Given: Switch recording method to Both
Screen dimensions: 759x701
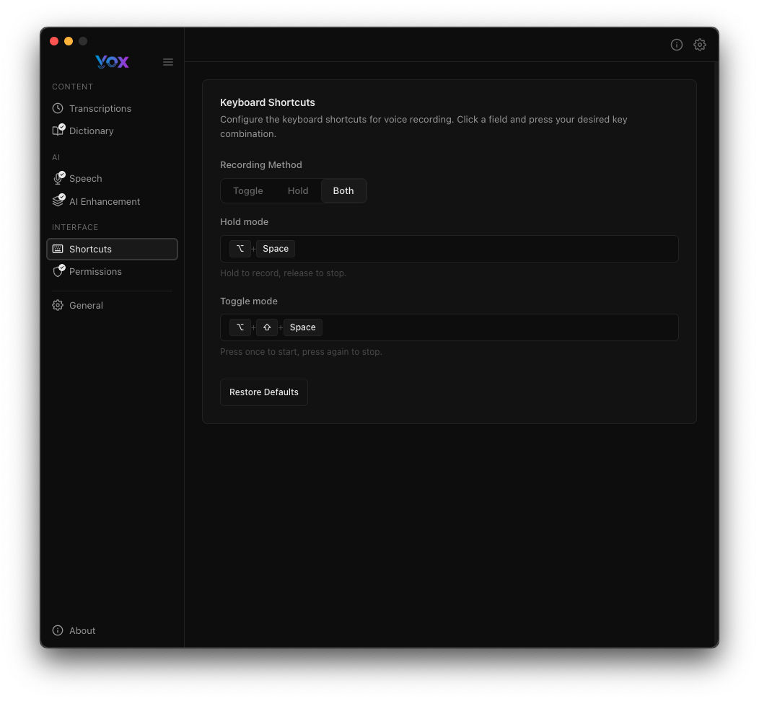Looking at the screenshot, I should [343, 190].
